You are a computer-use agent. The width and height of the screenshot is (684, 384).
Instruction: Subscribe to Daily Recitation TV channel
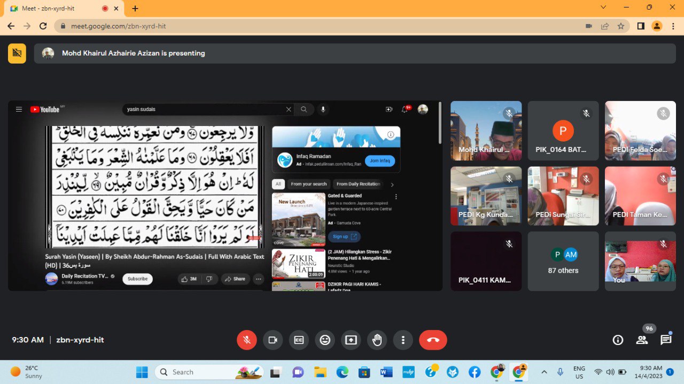[x=137, y=279]
